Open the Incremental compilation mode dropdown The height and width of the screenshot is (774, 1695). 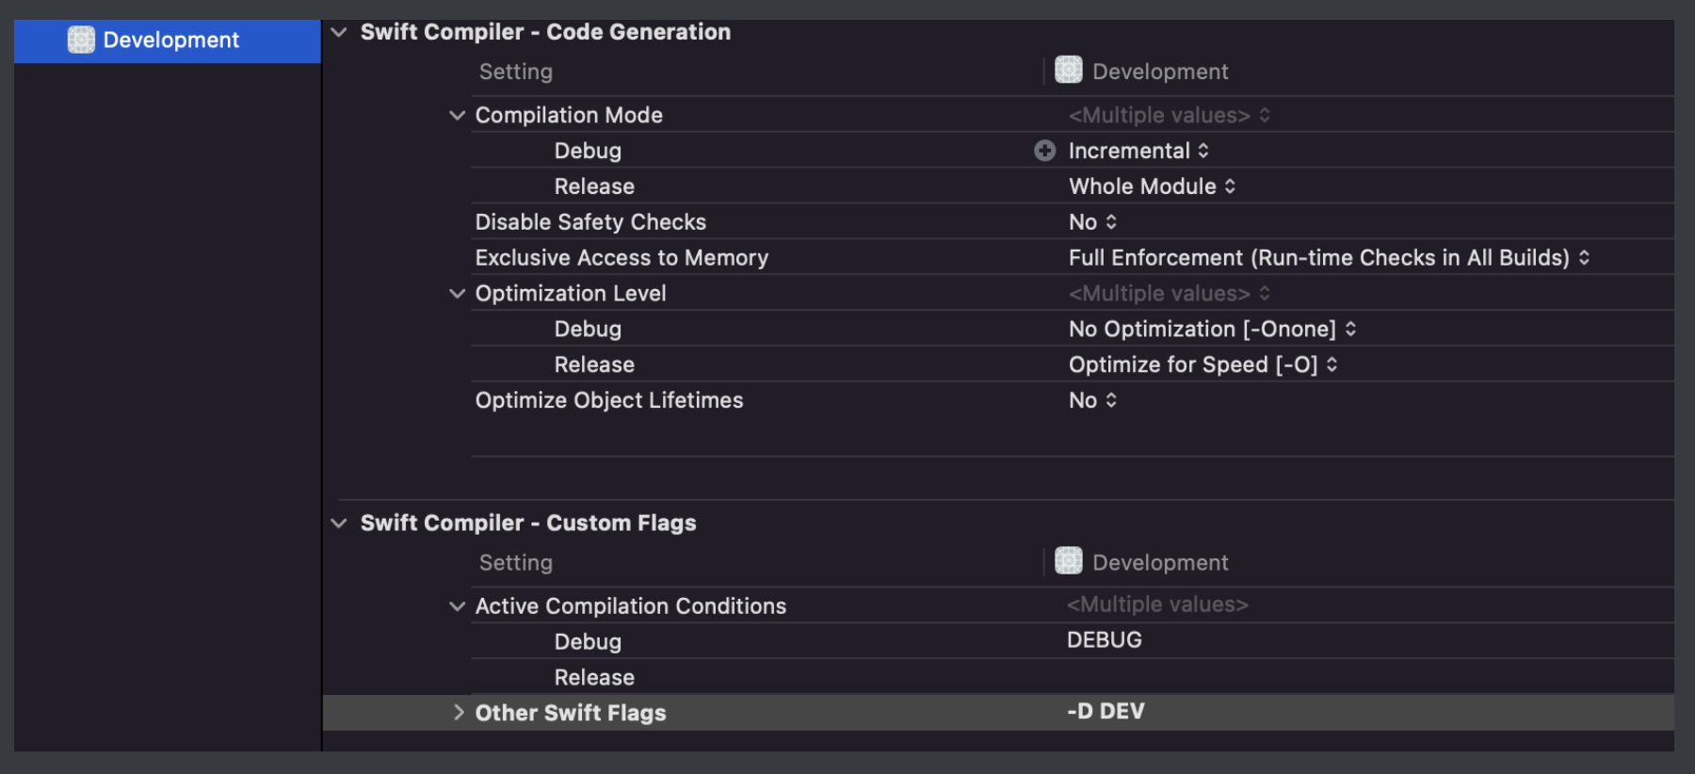click(x=1138, y=151)
